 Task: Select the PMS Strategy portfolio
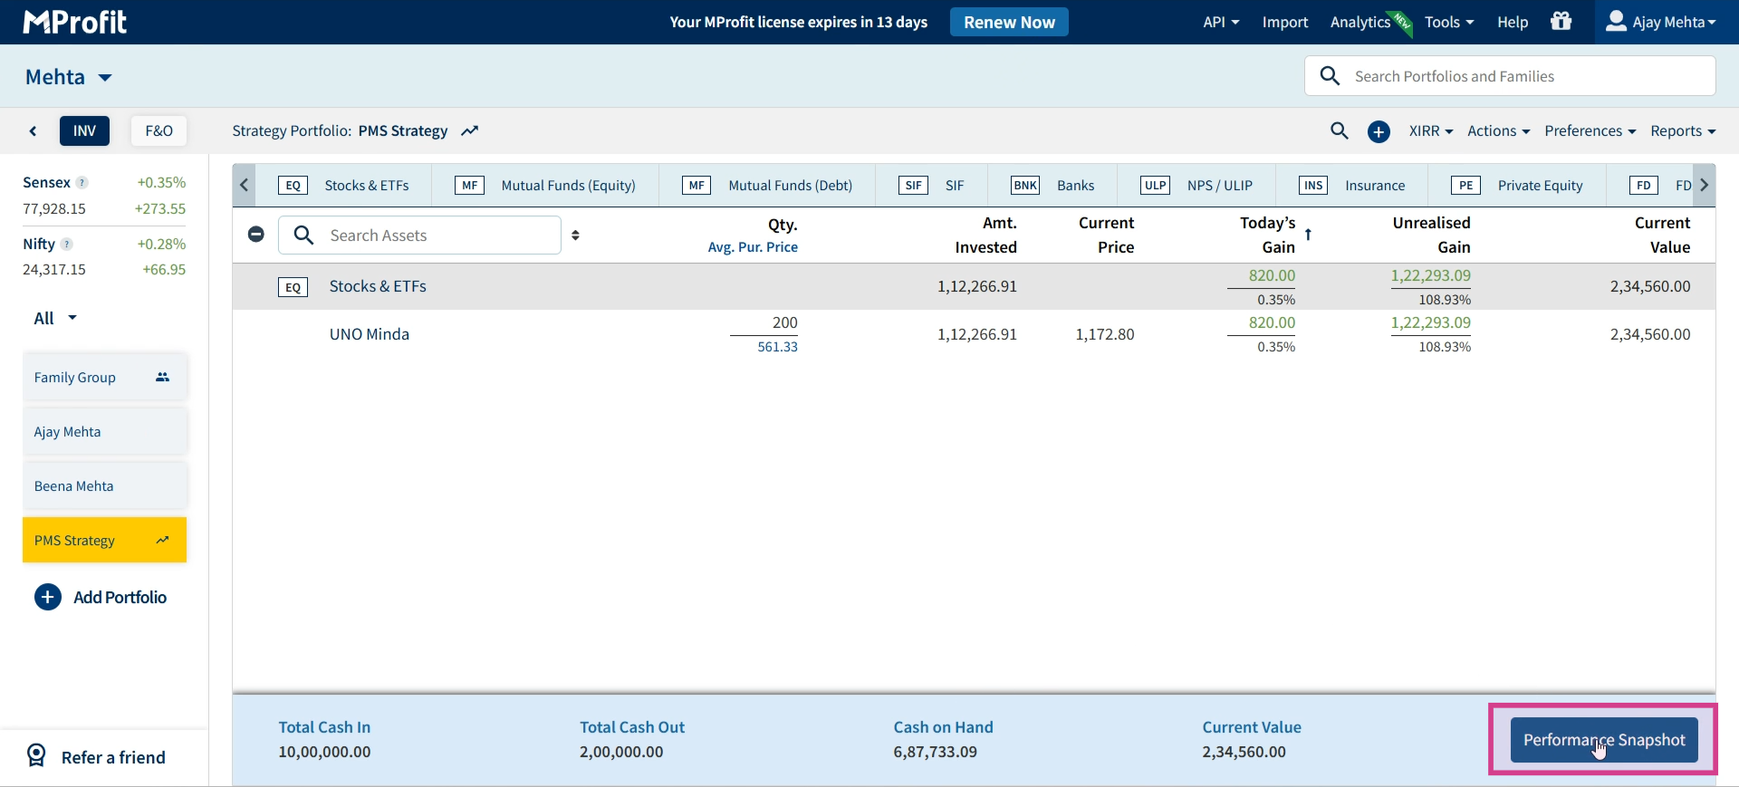point(105,540)
